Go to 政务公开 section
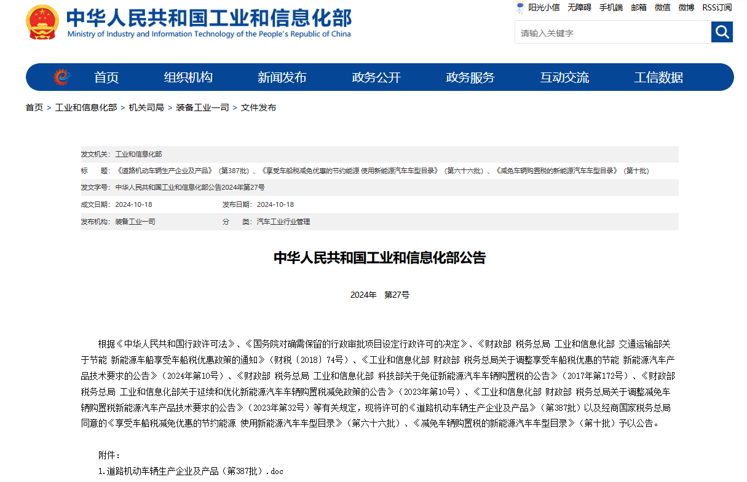Screen dimensions: 747x482 coord(376,77)
